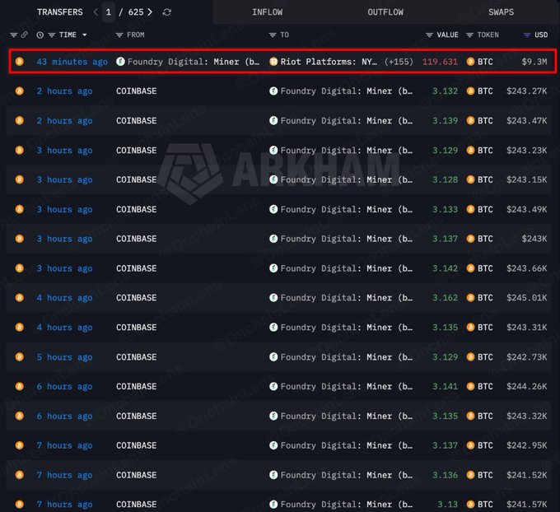Open Foundry Digital recipient in $243.47K row
This screenshot has width=560, height=512.
(347, 121)
